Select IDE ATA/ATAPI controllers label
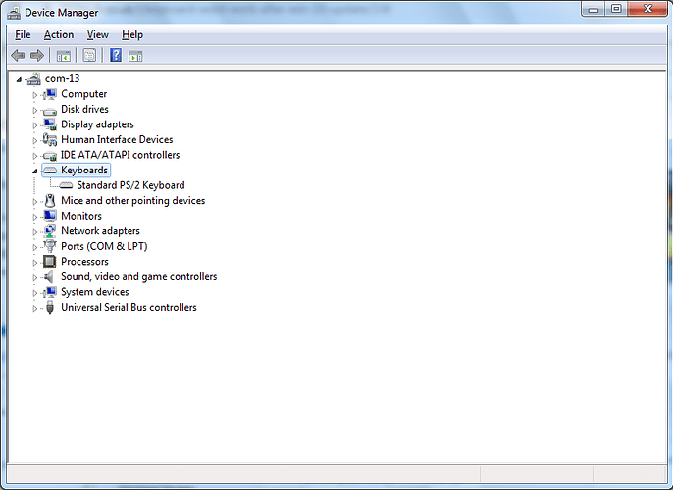 120,155
